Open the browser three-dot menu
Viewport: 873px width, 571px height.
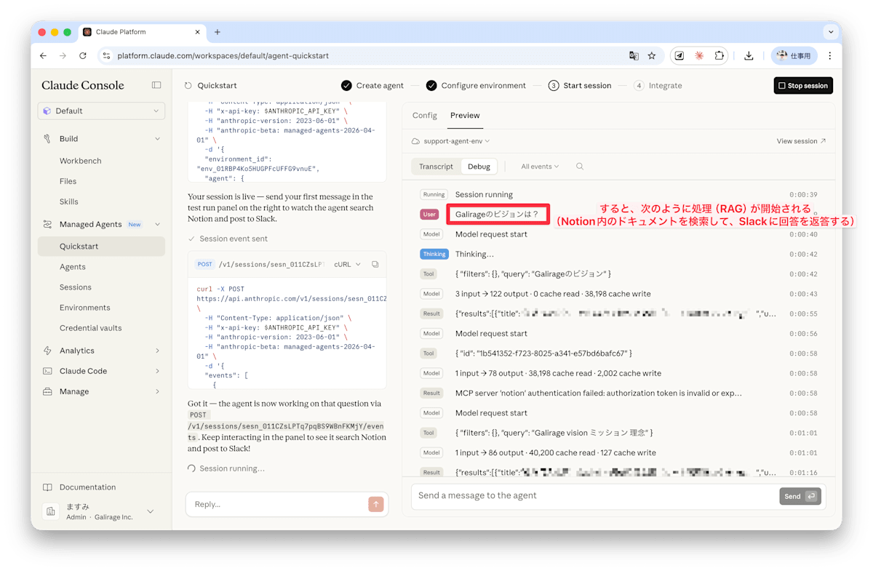coord(829,55)
